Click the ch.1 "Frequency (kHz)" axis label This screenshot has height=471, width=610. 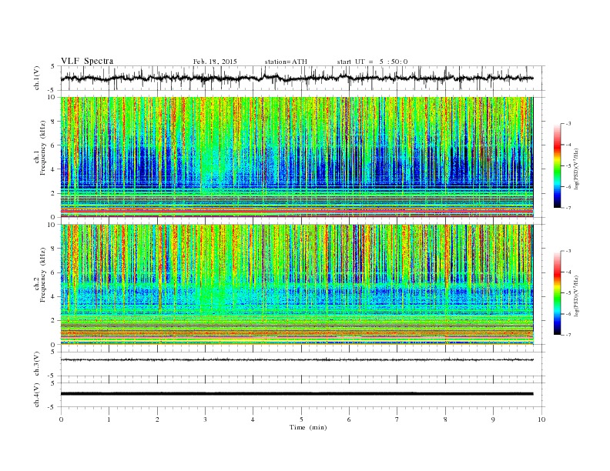click(42, 148)
